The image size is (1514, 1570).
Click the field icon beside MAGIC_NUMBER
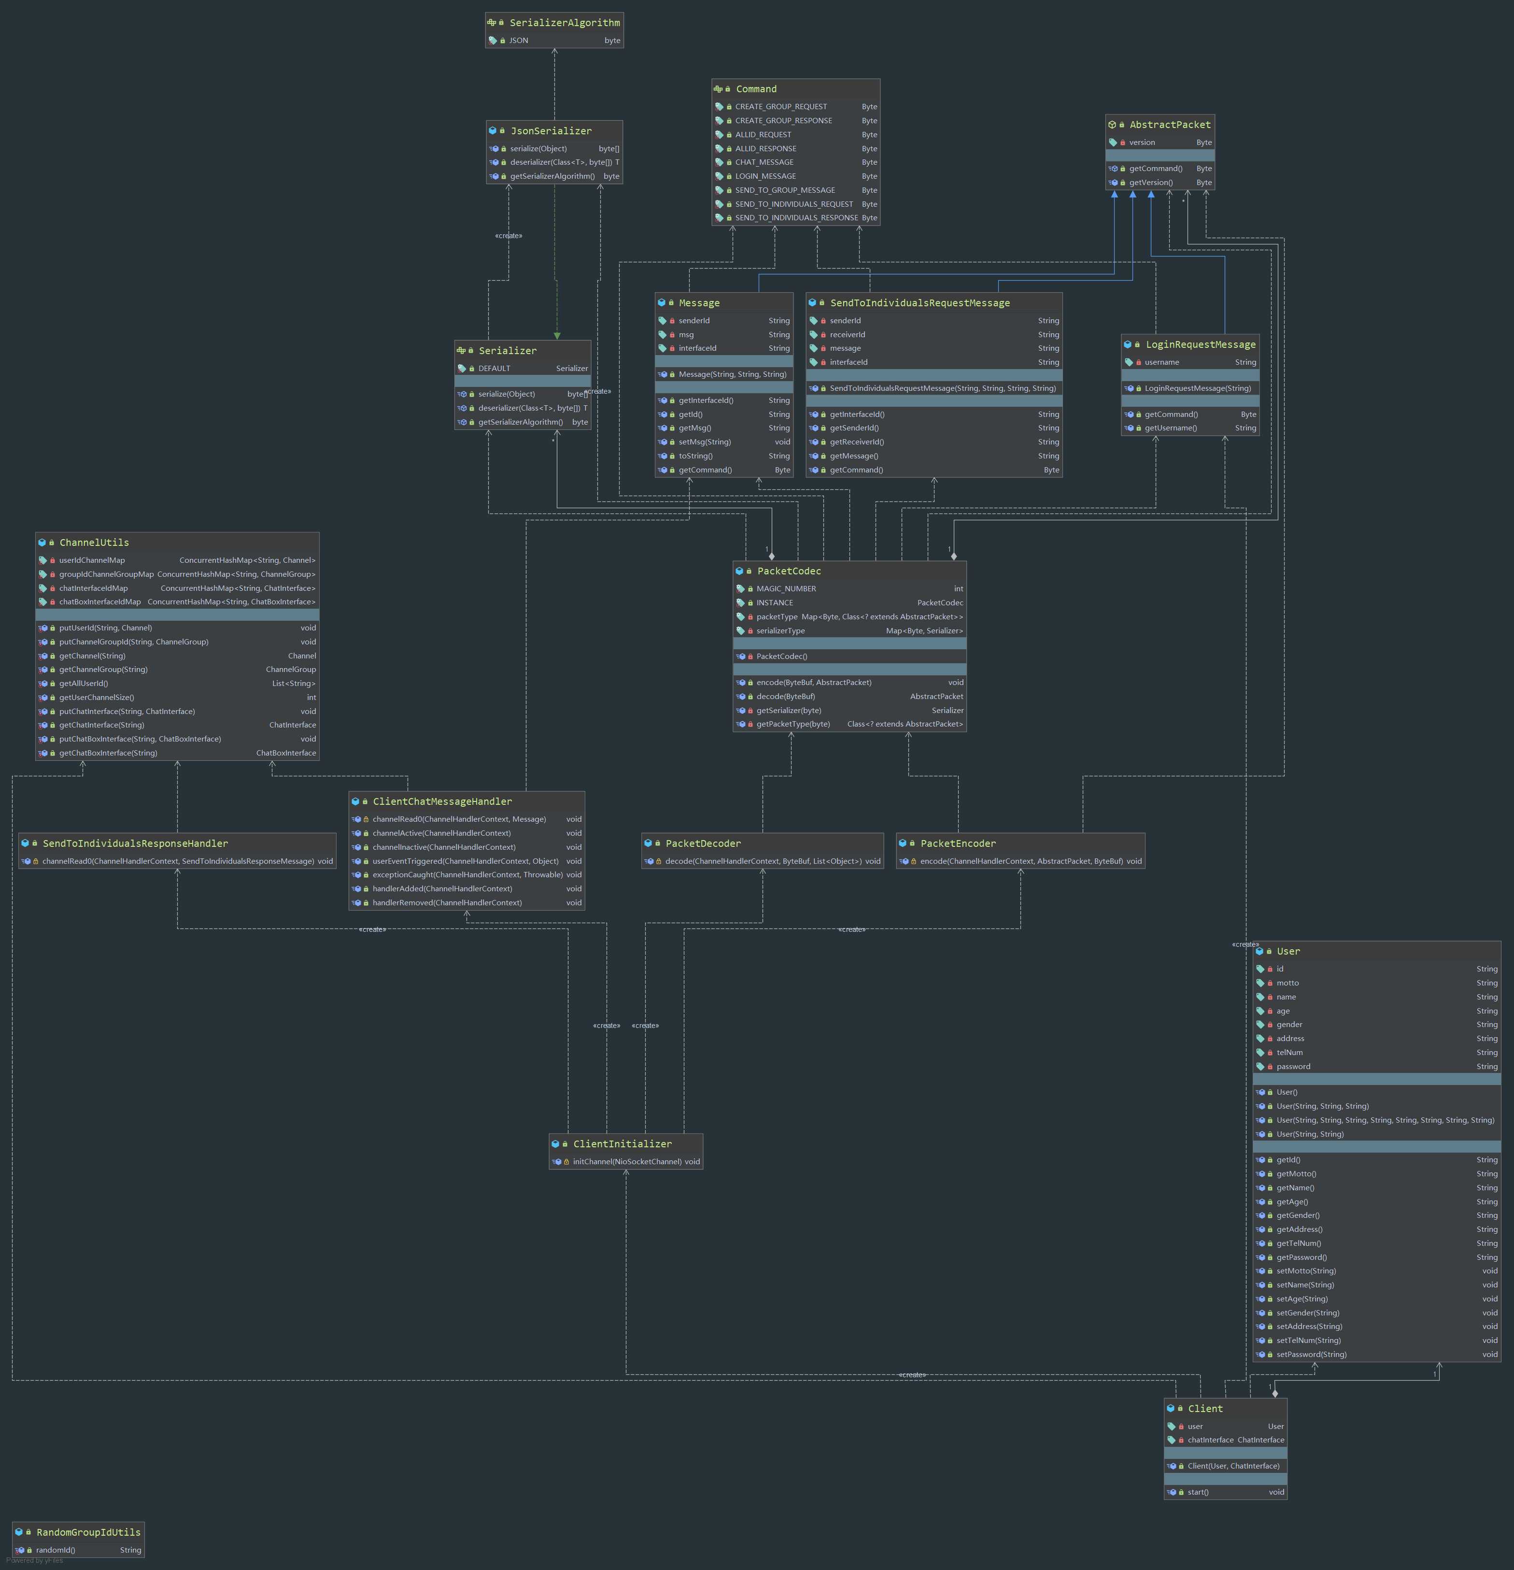tap(741, 589)
